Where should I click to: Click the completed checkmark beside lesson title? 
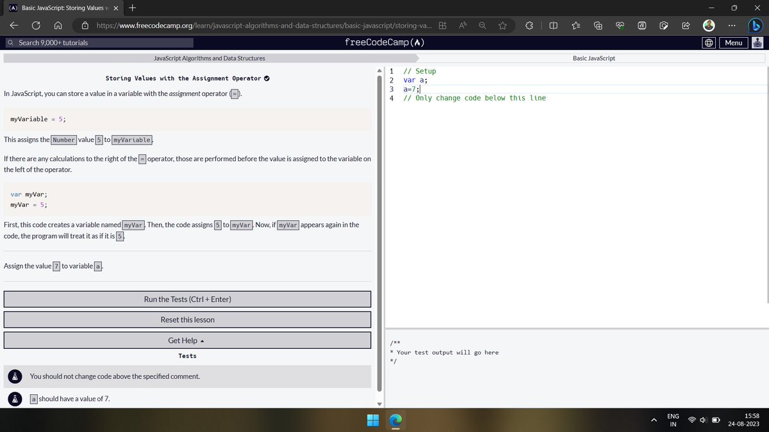(x=267, y=79)
